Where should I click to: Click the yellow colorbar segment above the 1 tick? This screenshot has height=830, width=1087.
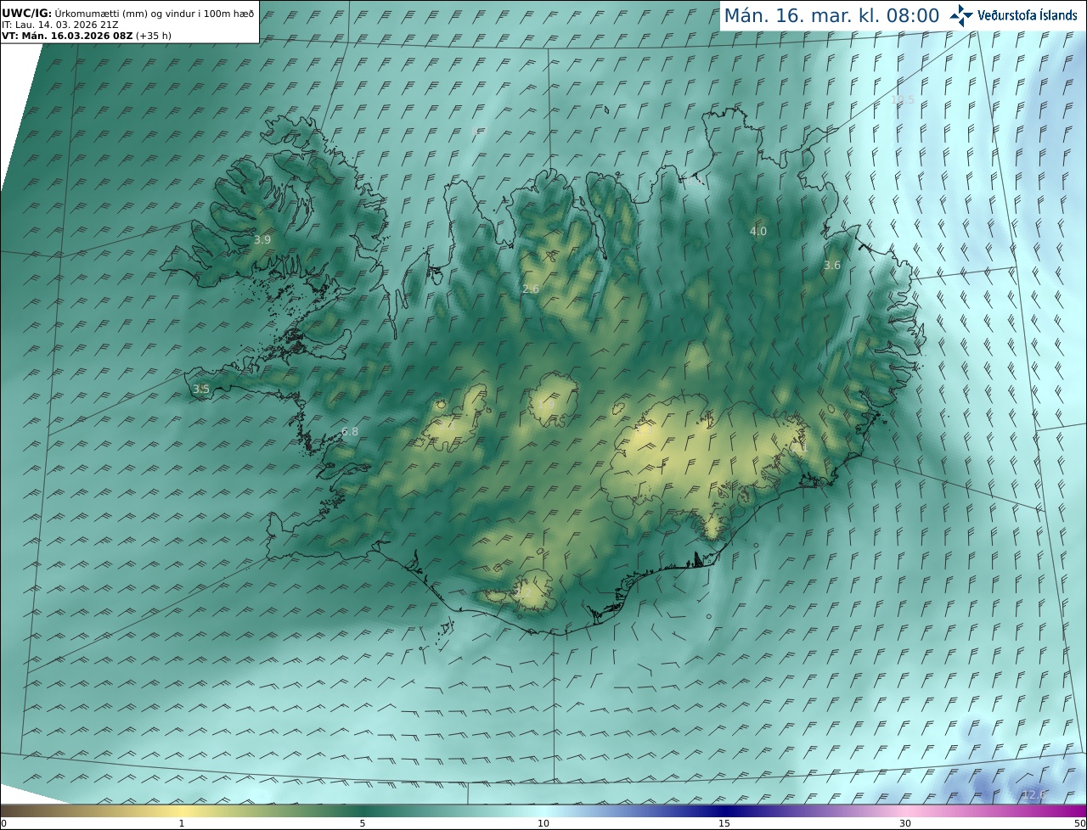point(182,810)
